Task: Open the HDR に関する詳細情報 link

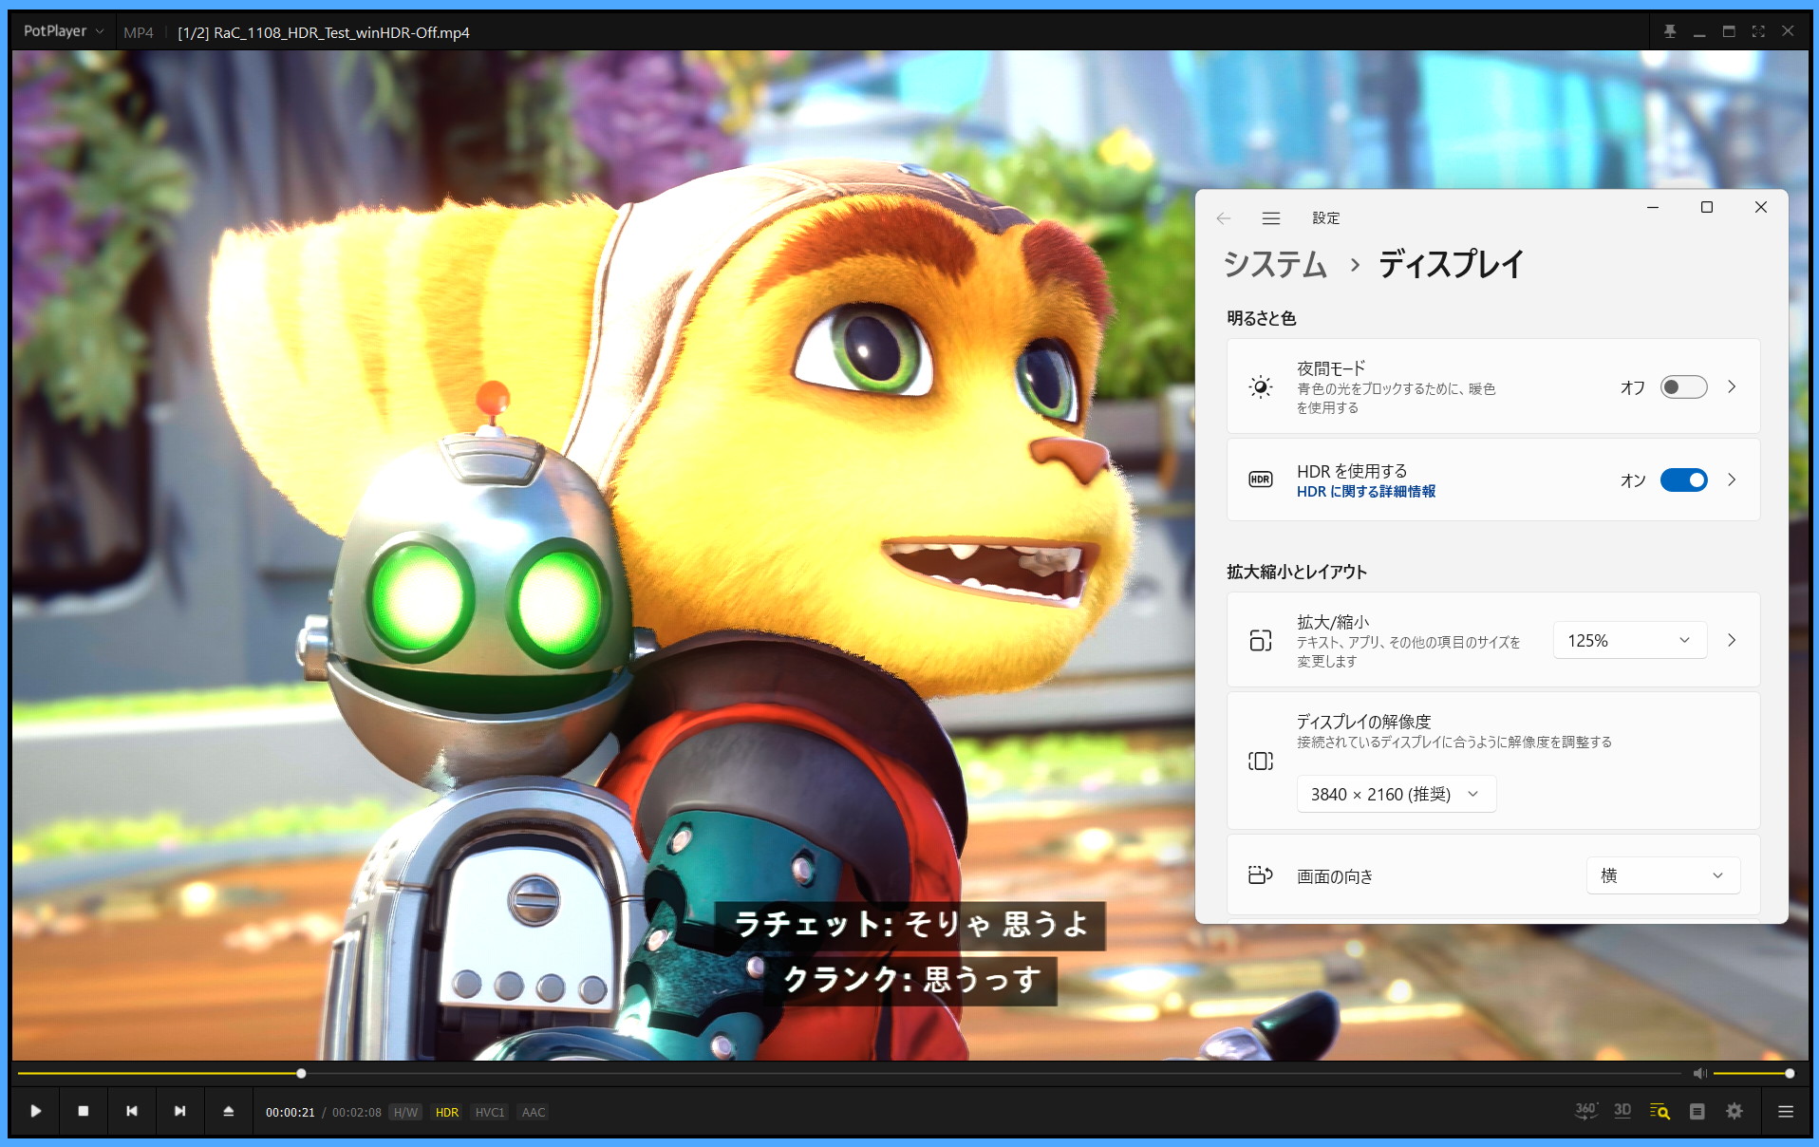Action: tap(1365, 492)
